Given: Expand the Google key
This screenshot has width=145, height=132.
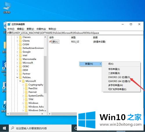Looking at the screenshot, I should pos(17,52).
